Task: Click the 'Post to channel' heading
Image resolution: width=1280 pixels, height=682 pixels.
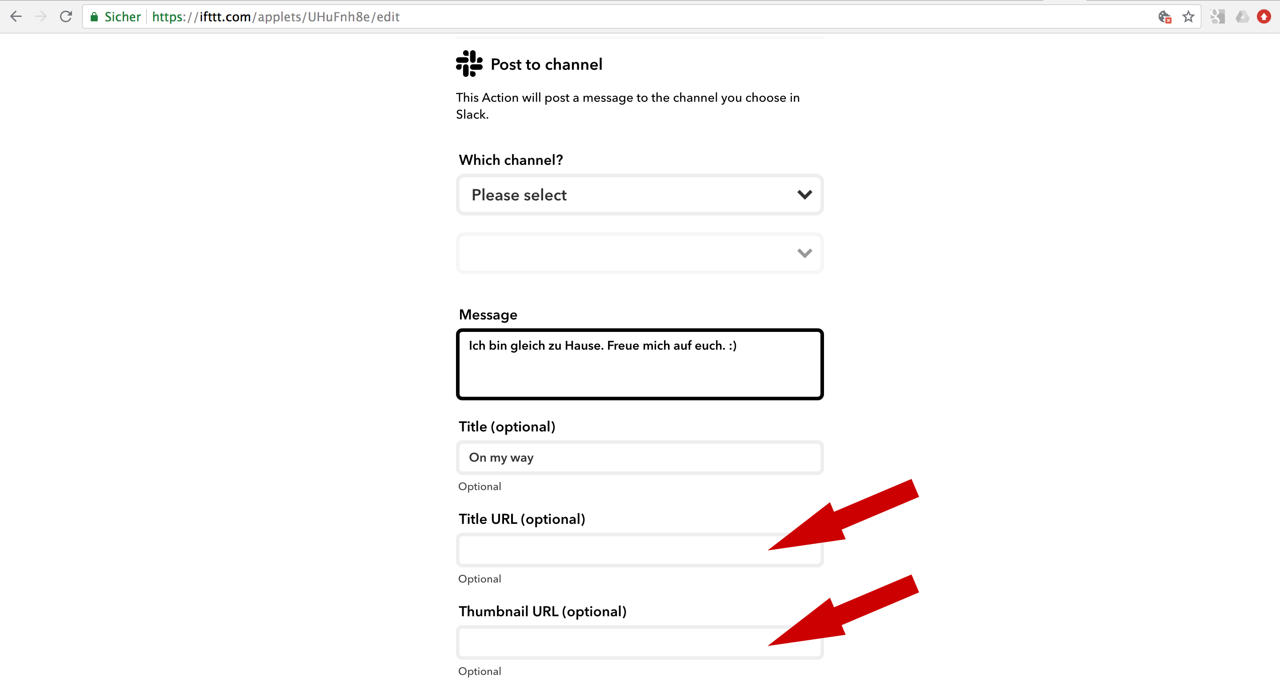Action: [546, 64]
